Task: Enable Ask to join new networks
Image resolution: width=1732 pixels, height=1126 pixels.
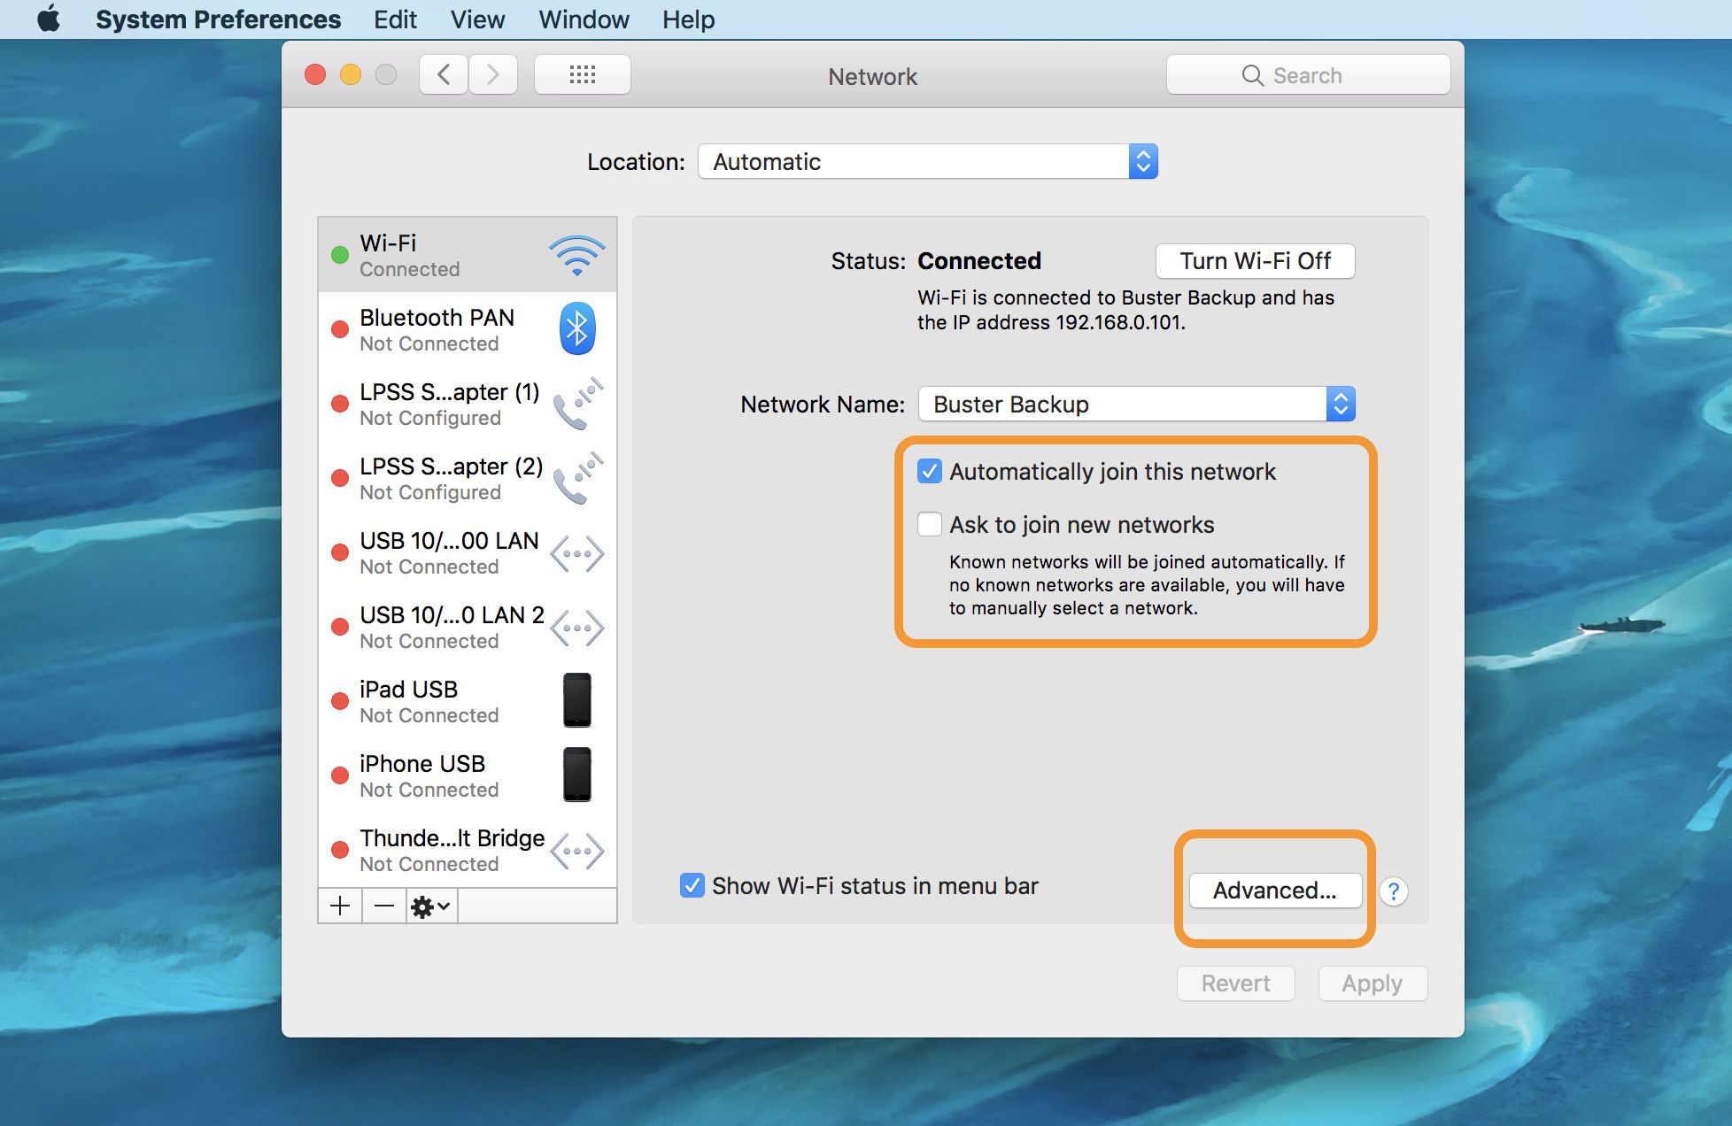Action: point(929,525)
